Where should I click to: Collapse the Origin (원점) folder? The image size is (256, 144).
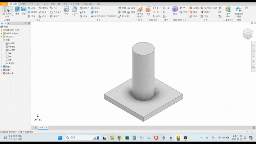point(1,40)
